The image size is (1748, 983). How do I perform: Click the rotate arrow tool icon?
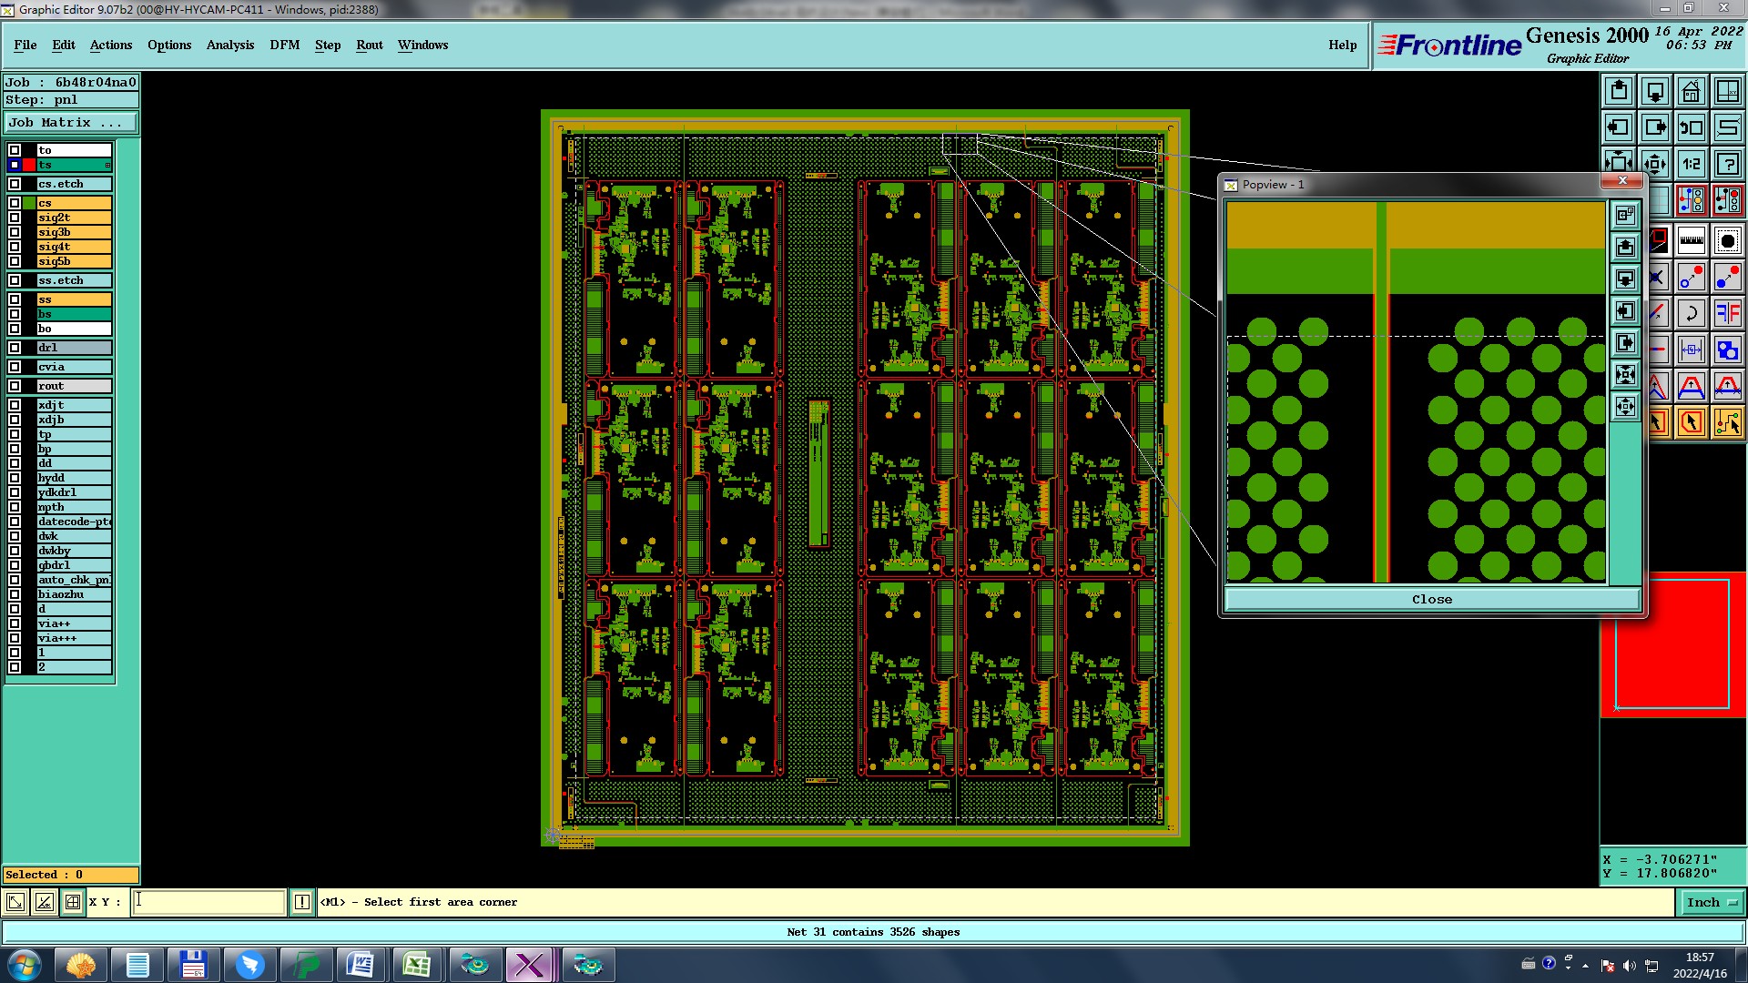[x=1691, y=313]
